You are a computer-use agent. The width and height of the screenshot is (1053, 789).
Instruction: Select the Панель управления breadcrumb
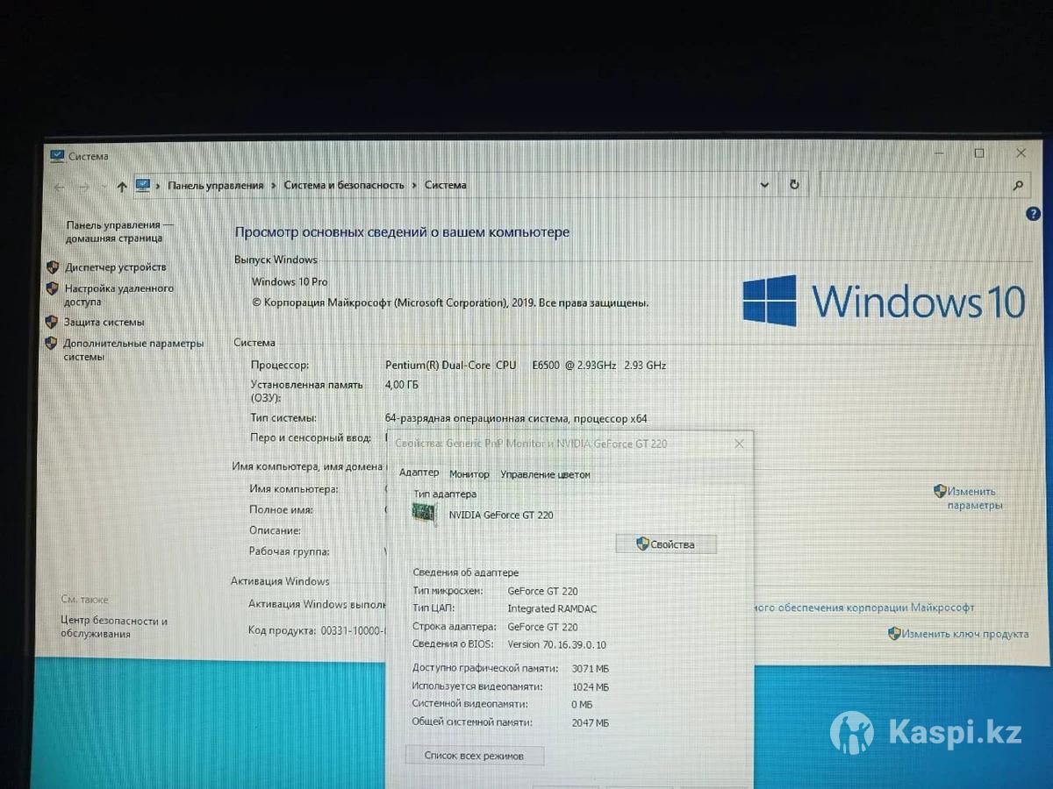(x=216, y=185)
